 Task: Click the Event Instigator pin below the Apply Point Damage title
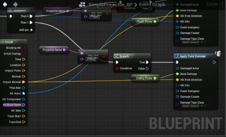click(177, 91)
